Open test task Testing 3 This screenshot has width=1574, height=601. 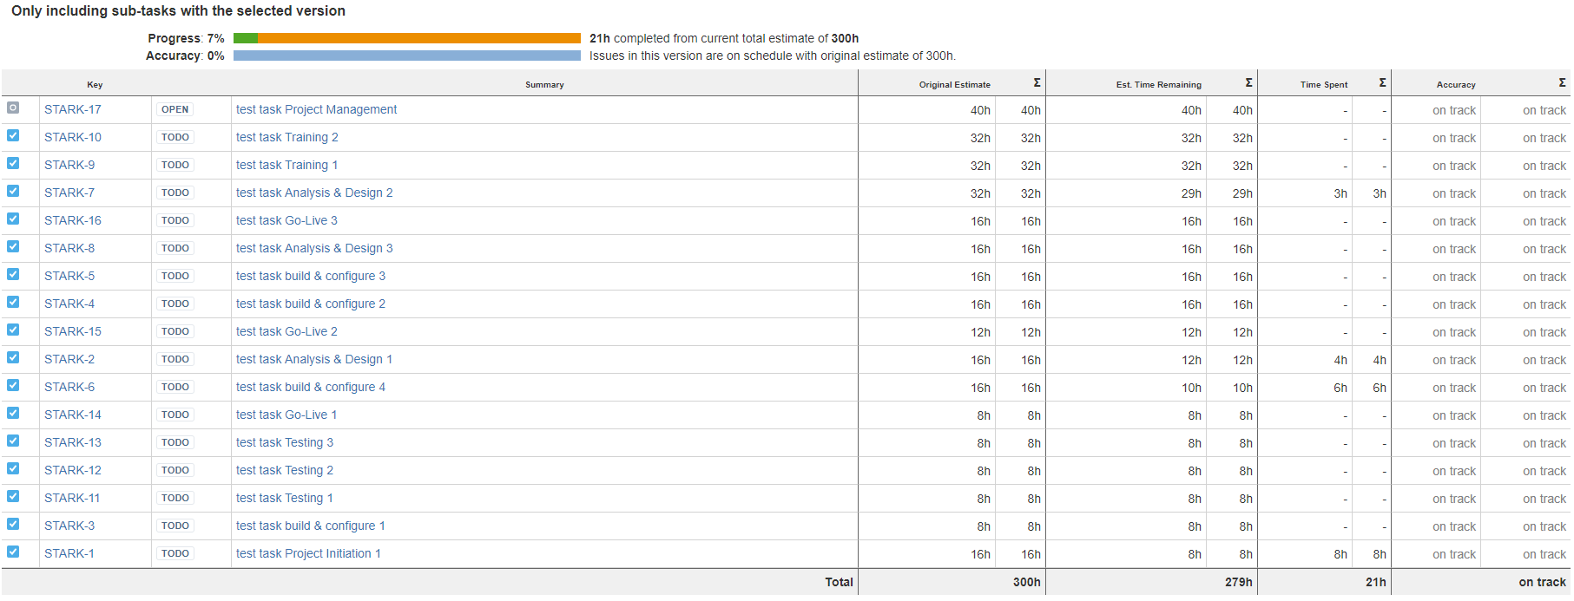[x=285, y=442]
